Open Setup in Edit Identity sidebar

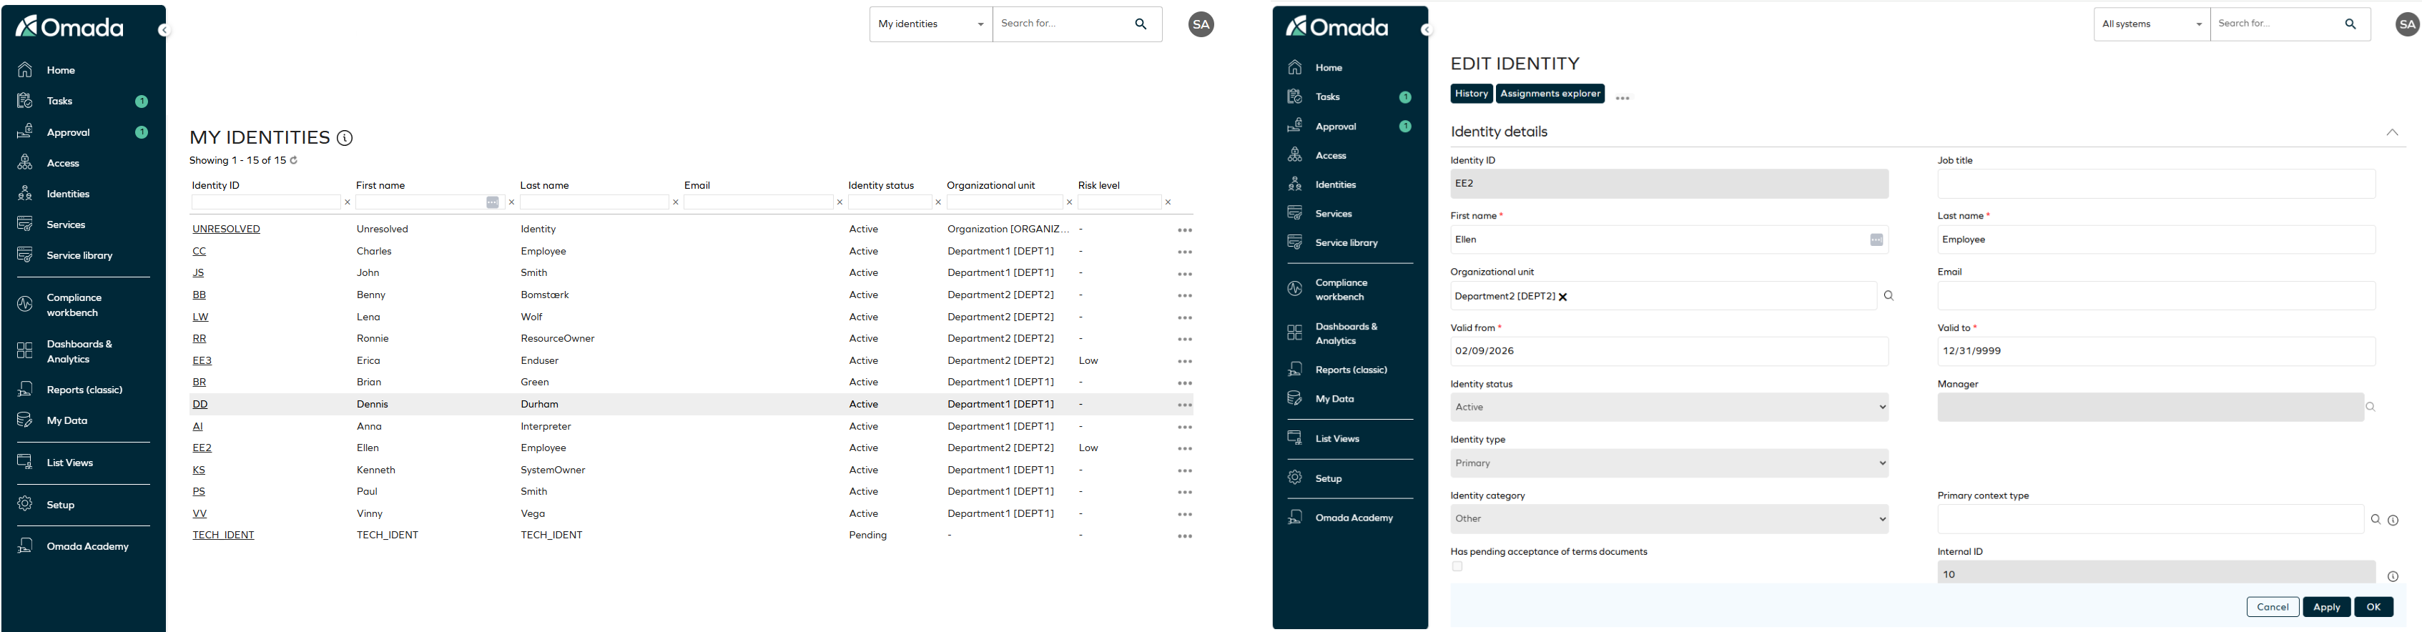click(x=1328, y=479)
